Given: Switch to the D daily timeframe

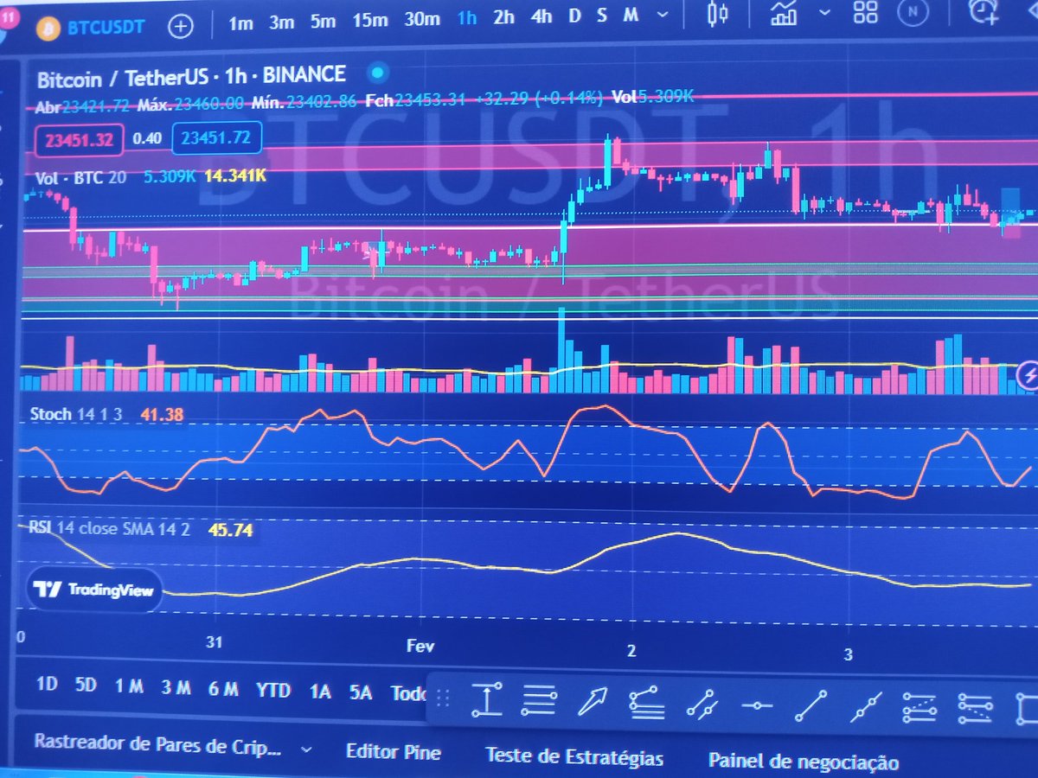Looking at the screenshot, I should click(x=574, y=16).
